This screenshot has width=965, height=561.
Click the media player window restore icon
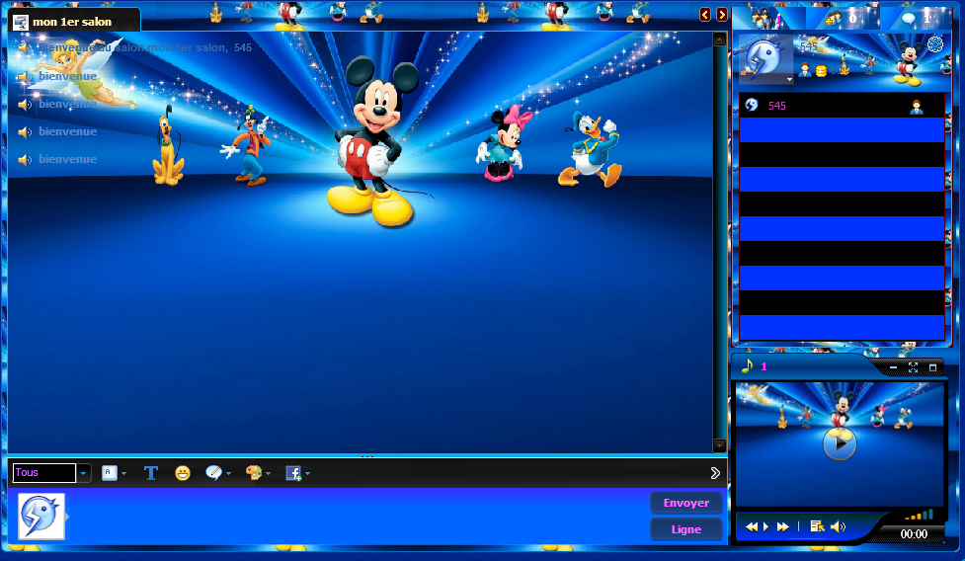point(933,367)
